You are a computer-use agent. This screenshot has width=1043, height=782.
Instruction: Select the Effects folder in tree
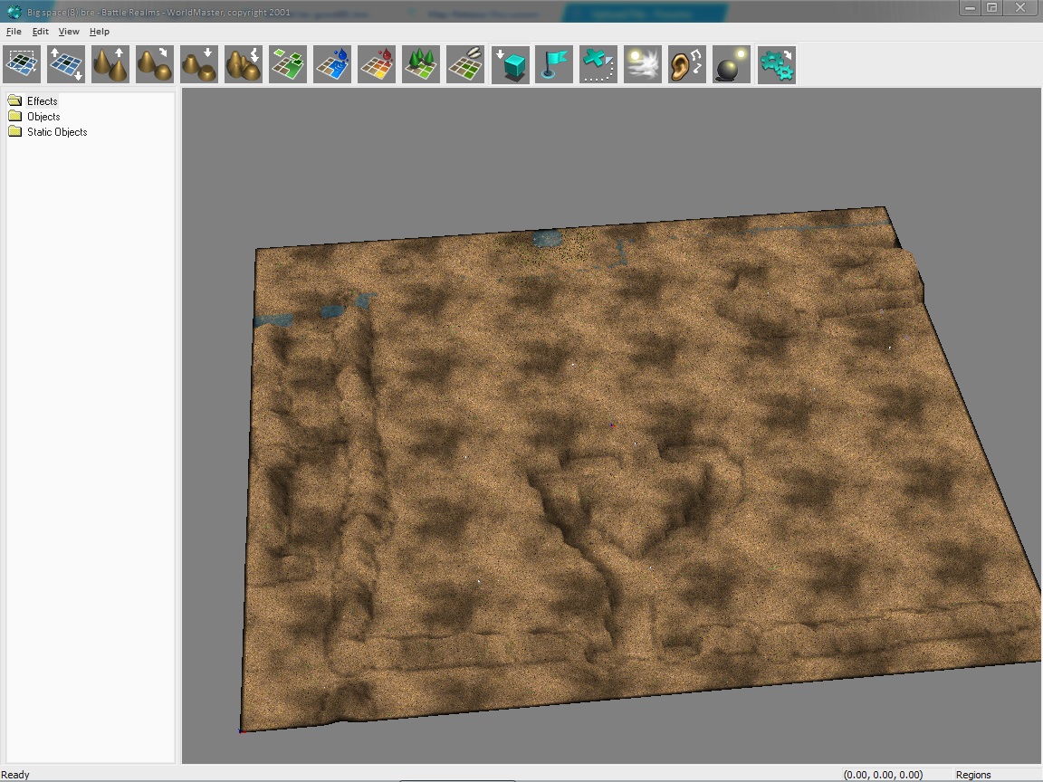click(42, 101)
